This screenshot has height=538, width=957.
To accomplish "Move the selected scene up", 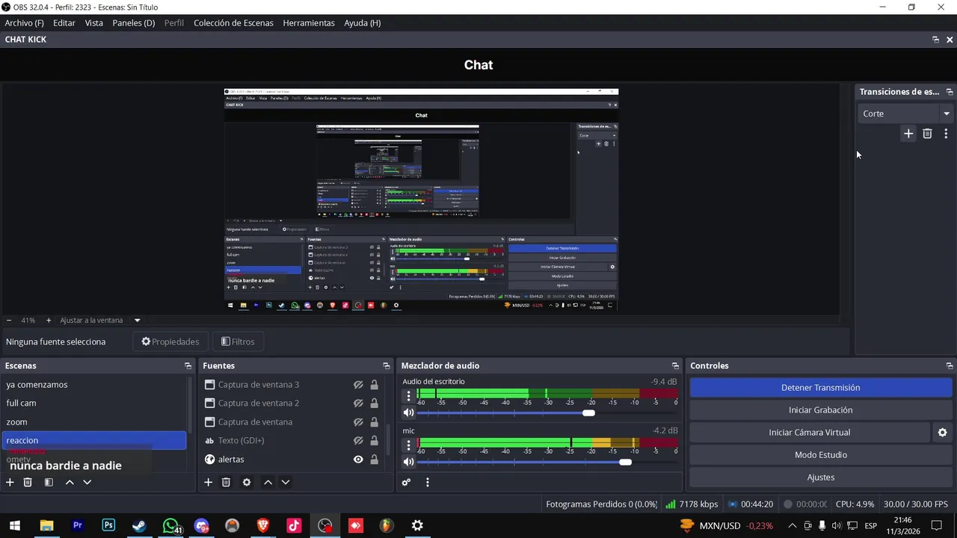I will click(70, 483).
